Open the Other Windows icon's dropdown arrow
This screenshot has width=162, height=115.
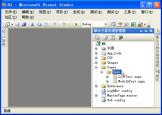145,24
